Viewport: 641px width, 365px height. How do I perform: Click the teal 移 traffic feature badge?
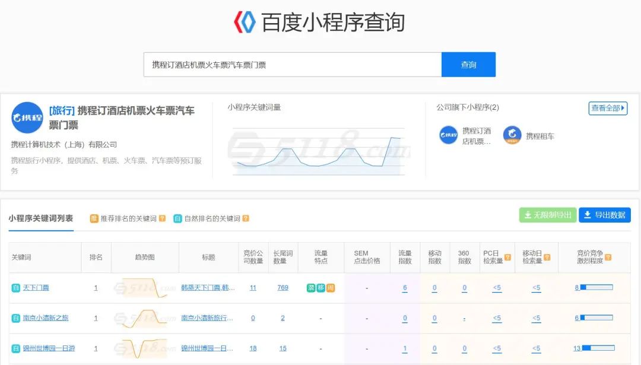(x=321, y=288)
